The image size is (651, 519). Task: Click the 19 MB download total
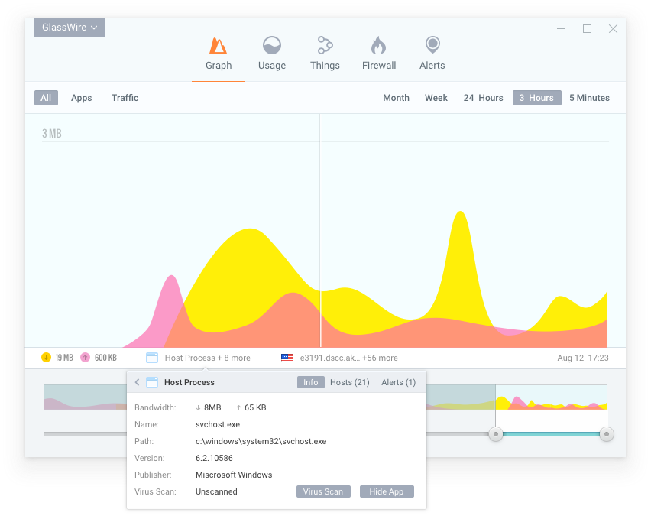click(64, 358)
